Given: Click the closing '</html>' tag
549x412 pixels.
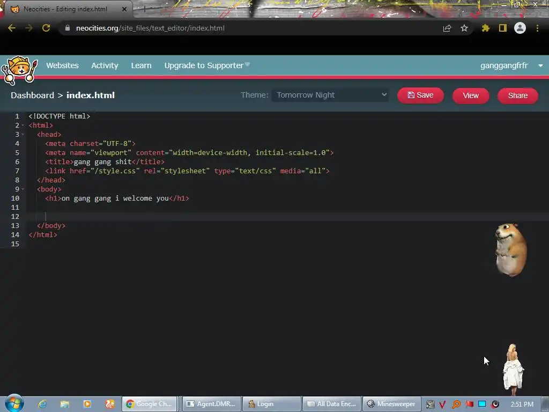Looking at the screenshot, I should click(43, 235).
